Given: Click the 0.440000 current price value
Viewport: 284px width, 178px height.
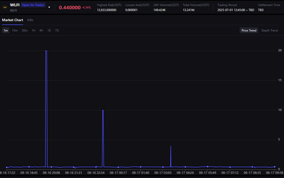Looking at the screenshot, I should (x=70, y=8).
